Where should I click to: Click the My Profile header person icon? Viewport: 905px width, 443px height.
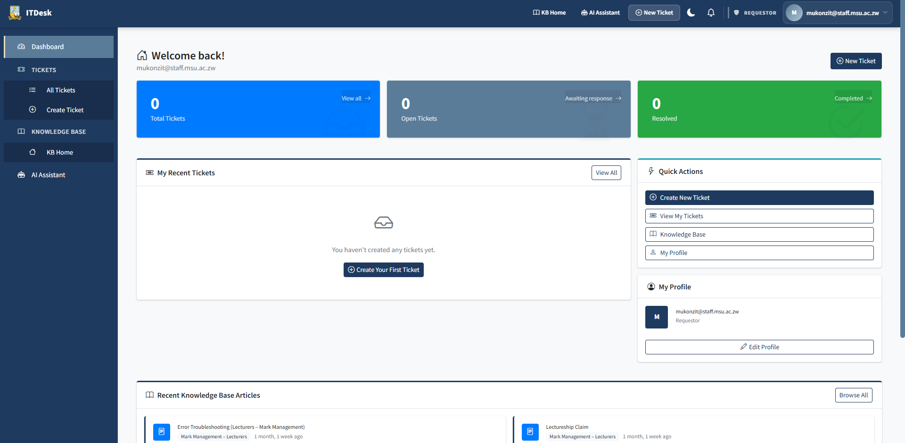651,287
